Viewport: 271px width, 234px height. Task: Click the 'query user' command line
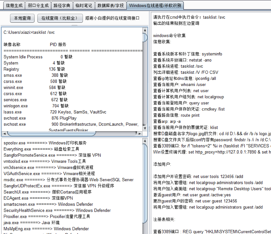(x=181, y=103)
